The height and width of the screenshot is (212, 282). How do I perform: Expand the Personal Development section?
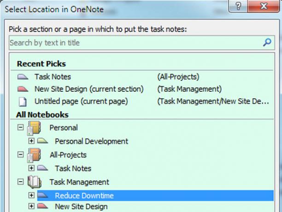(31, 141)
